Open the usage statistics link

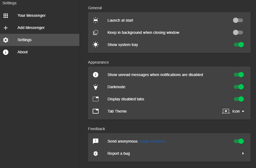(152, 141)
